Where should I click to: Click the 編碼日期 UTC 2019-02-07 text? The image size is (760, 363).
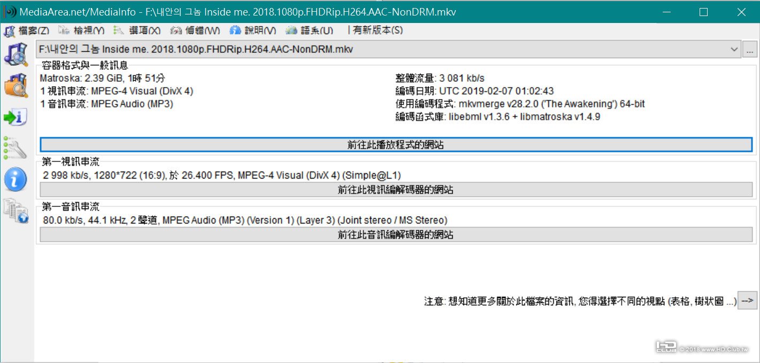(475, 91)
